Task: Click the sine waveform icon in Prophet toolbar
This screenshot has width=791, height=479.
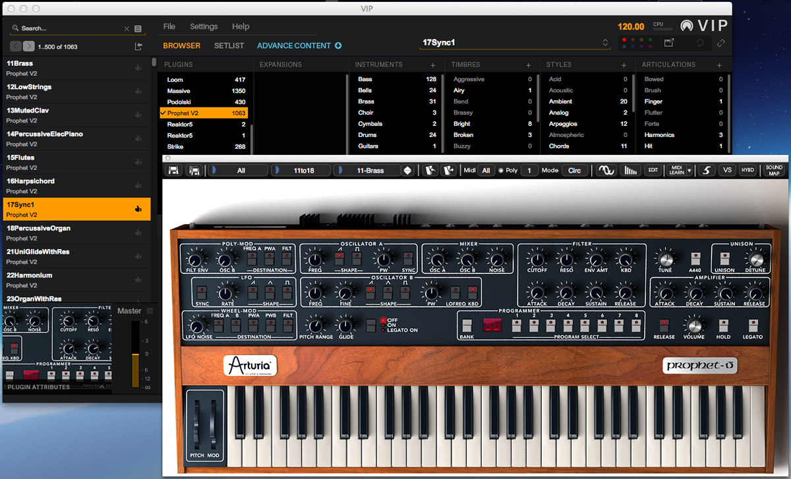Action: (x=606, y=170)
